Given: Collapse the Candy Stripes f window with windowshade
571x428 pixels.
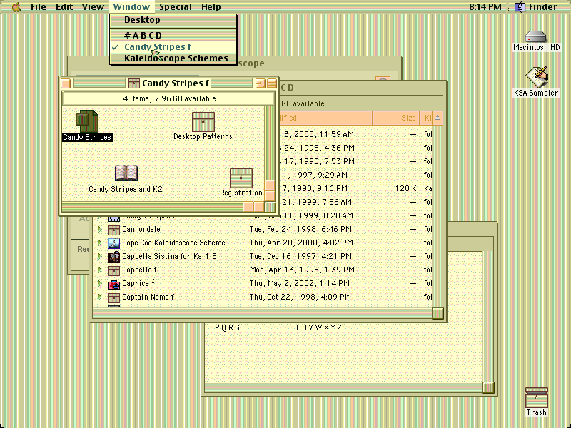Looking at the screenshot, I should (272, 83).
